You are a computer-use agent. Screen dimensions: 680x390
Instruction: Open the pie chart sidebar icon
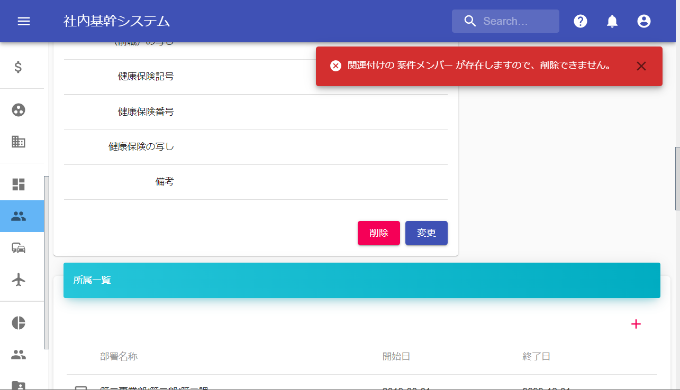coord(19,323)
